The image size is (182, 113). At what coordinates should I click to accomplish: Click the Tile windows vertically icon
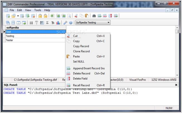18,23
